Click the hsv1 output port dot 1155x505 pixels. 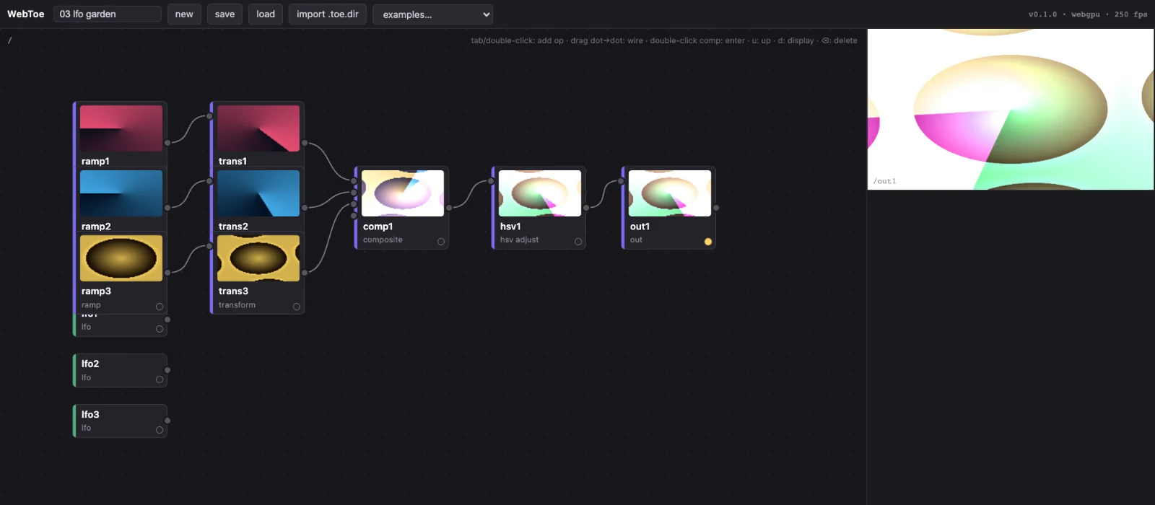point(586,208)
